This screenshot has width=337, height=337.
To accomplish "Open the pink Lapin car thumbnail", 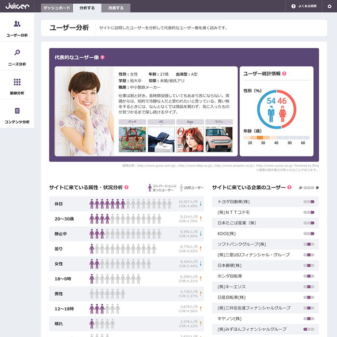I will coord(219,140).
